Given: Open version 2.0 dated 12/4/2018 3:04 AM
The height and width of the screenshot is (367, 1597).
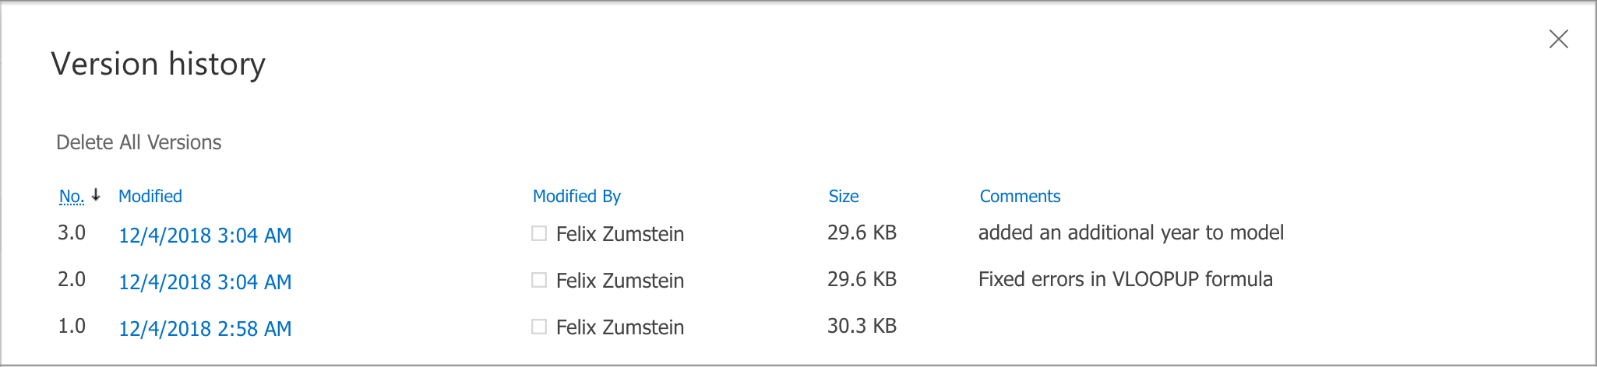Looking at the screenshot, I should pos(205,282).
